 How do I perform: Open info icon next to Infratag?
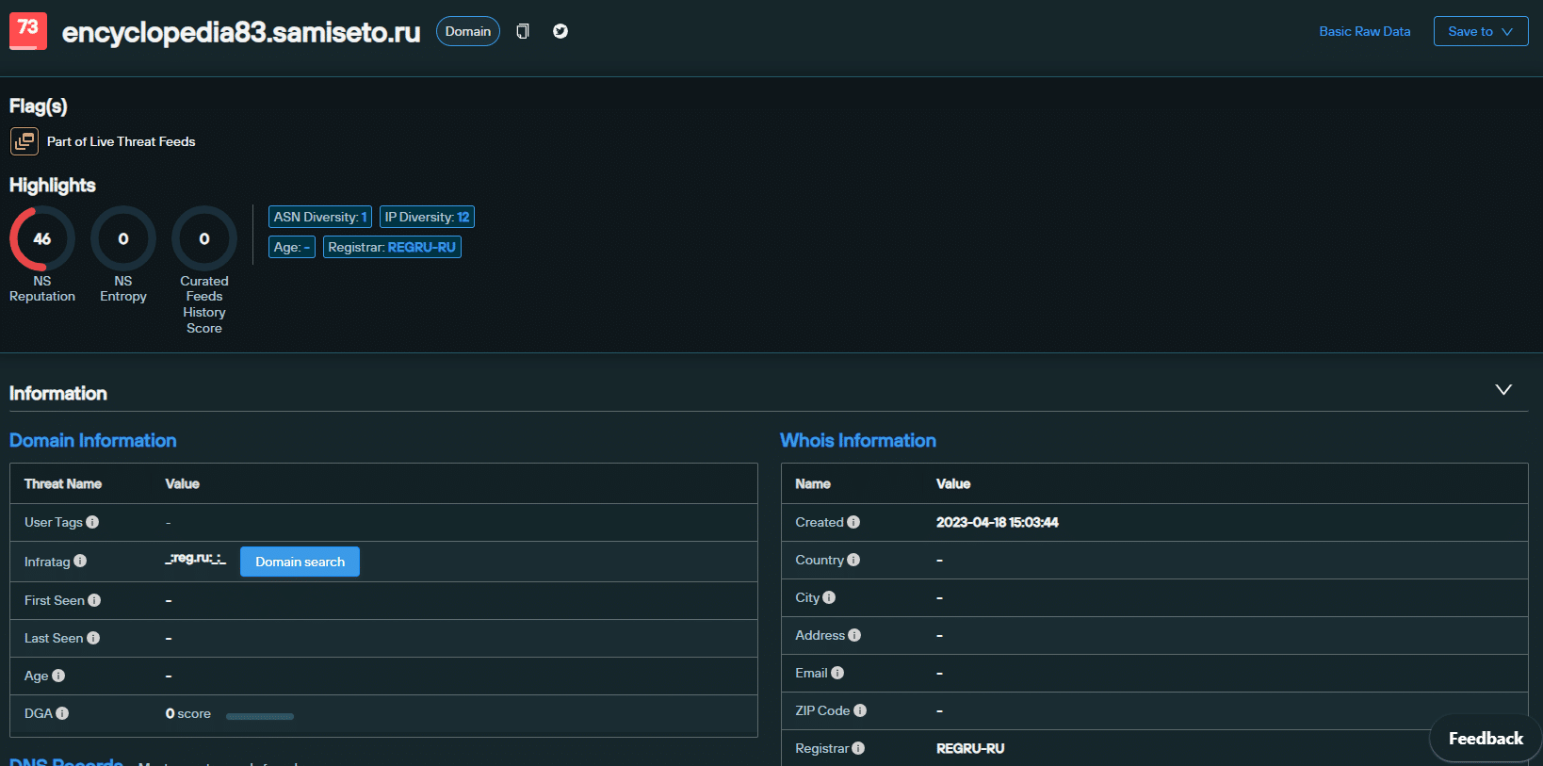pos(80,562)
